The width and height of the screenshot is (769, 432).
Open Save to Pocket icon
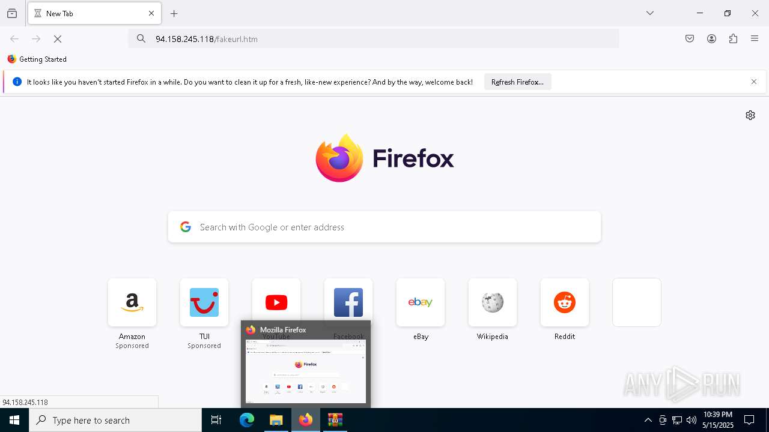pyautogui.click(x=690, y=39)
